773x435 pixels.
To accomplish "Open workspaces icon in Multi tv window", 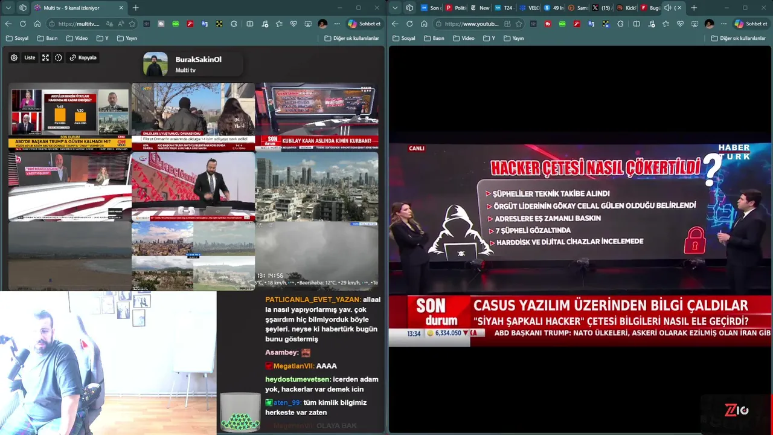I will click(x=23, y=8).
